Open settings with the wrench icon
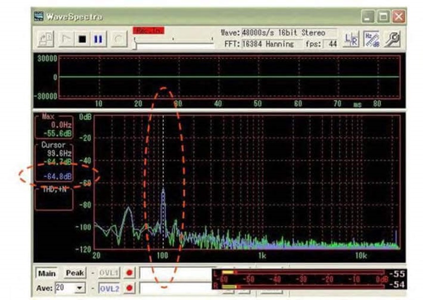 (x=392, y=39)
